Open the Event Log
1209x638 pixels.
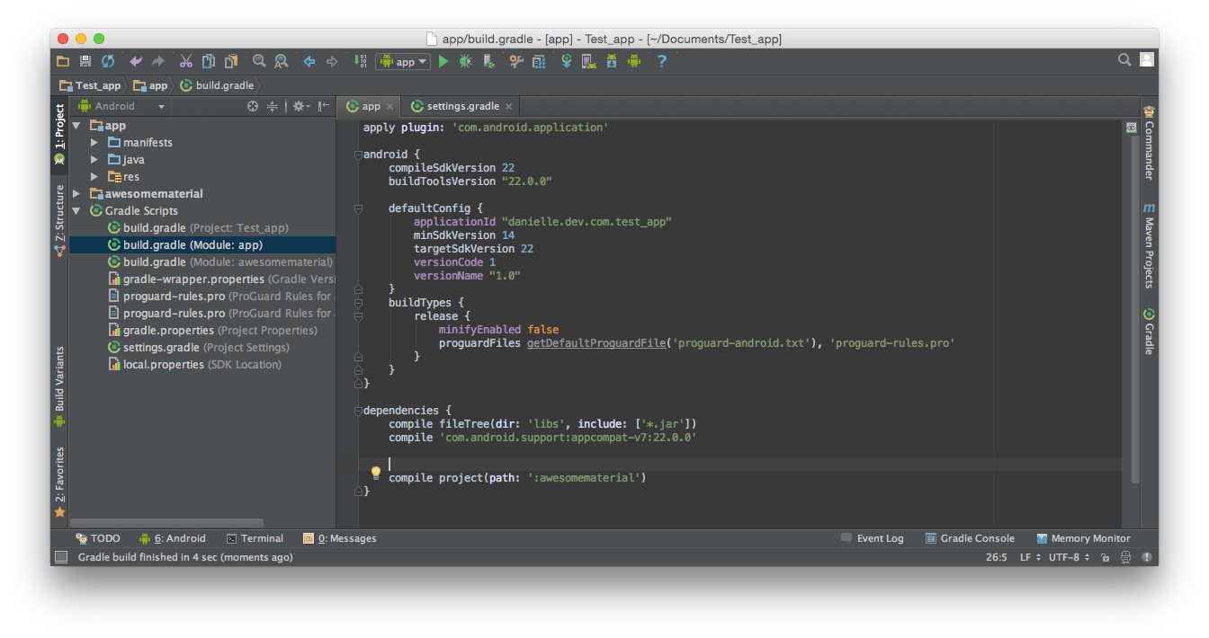pos(873,538)
